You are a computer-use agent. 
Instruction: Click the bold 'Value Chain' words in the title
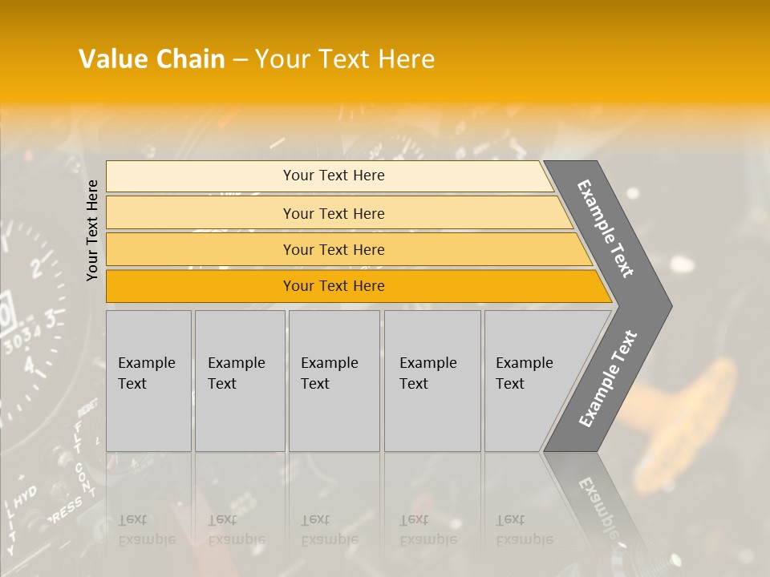152,59
